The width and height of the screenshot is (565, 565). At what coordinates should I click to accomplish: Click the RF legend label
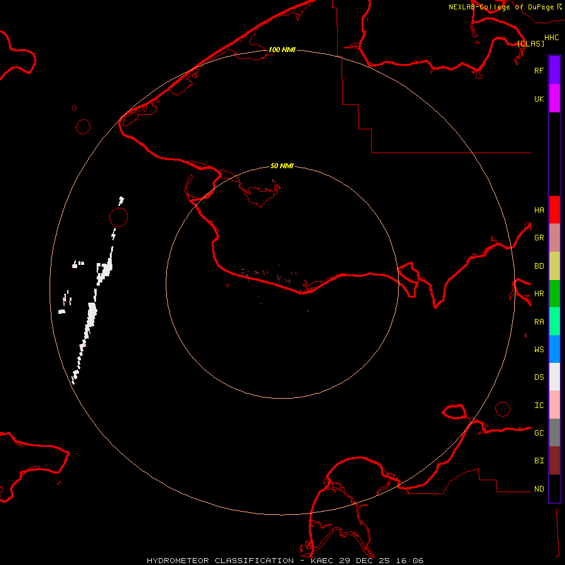click(x=539, y=70)
